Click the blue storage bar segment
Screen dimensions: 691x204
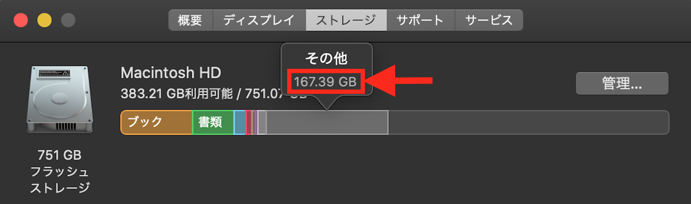pyautogui.click(x=240, y=123)
